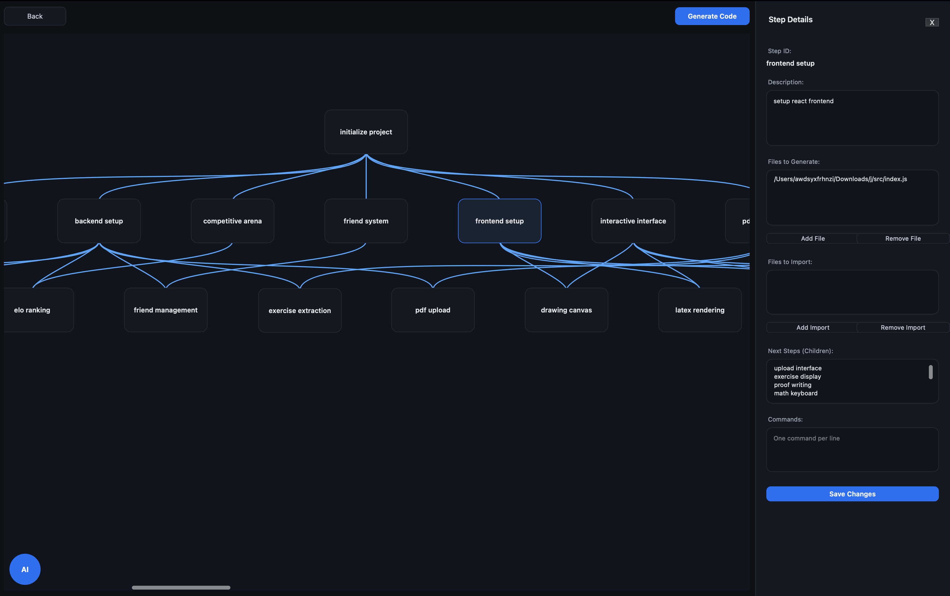950x596 pixels.
Task: Select the initialize project node
Action: click(x=365, y=132)
